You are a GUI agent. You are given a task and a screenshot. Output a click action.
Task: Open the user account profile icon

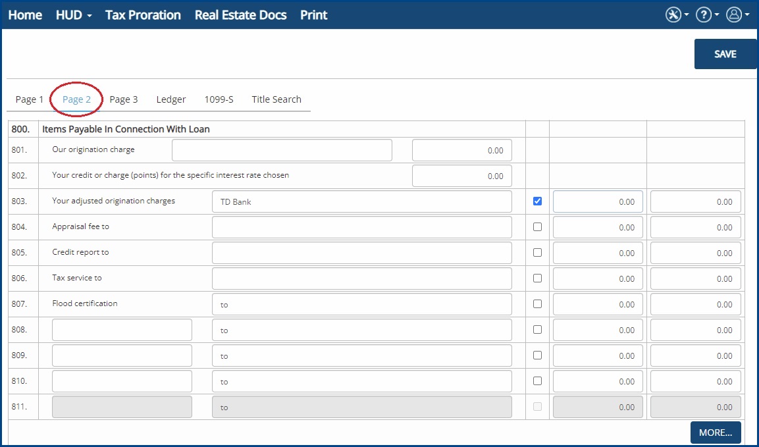(734, 14)
